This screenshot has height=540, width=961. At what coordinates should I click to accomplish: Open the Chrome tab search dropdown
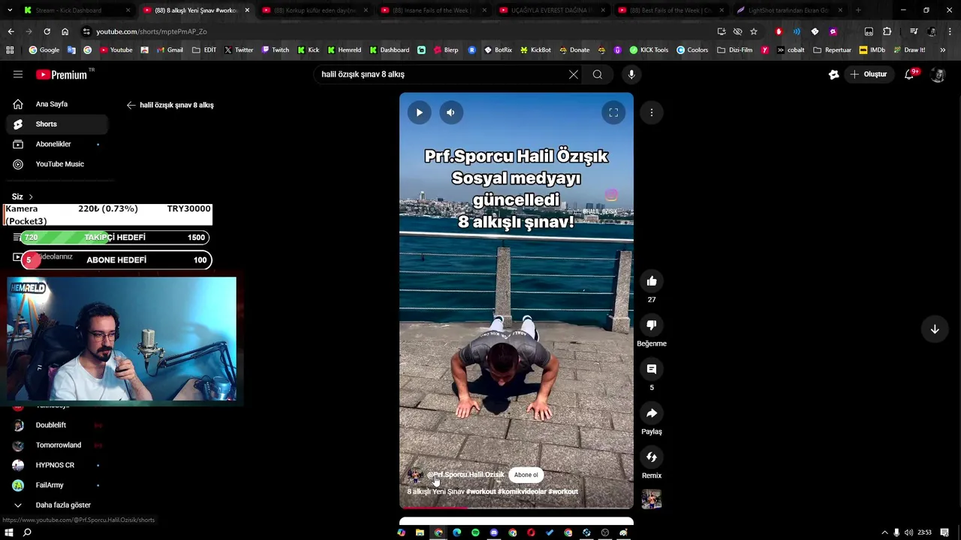(x=10, y=10)
